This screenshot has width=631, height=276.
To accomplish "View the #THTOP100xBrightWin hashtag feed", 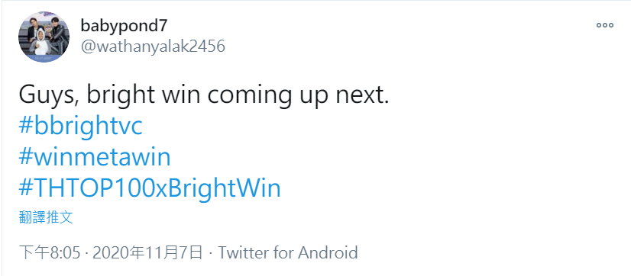I will coord(149,188).
